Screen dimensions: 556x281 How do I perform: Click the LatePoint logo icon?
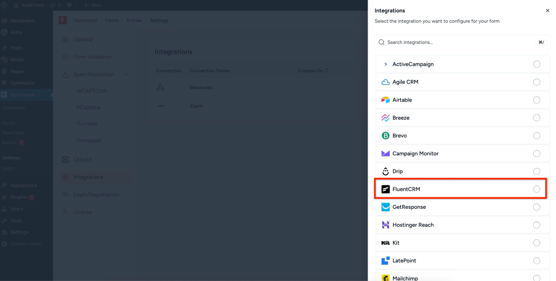[x=386, y=261]
